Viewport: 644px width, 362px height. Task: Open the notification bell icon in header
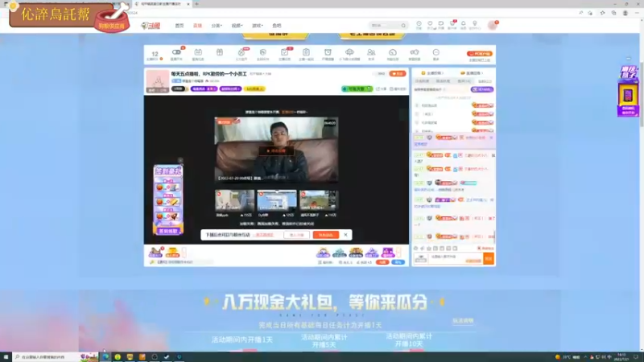tap(464, 24)
